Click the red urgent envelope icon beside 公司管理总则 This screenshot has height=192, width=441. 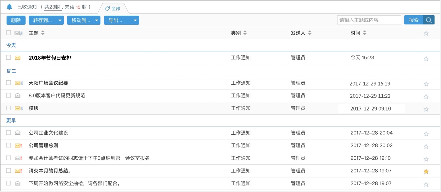click(x=18, y=145)
